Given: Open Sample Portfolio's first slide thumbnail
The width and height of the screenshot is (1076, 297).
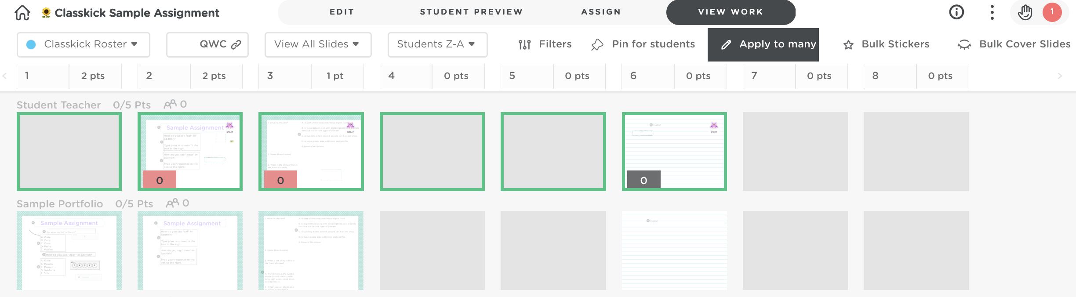Looking at the screenshot, I should pyautogui.click(x=69, y=250).
